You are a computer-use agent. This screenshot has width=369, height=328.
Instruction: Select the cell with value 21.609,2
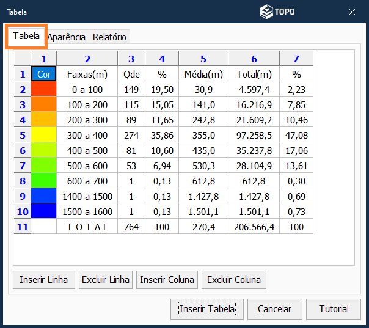(254, 119)
